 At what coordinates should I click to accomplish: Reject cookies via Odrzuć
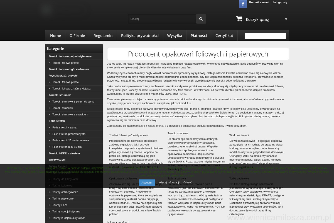(188, 183)
